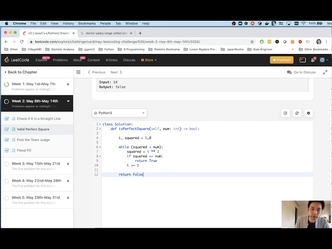The height and width of the screenshot is (249, 332).
Task: Click the Week 4 progress circle
Action: tap(7, 181)
